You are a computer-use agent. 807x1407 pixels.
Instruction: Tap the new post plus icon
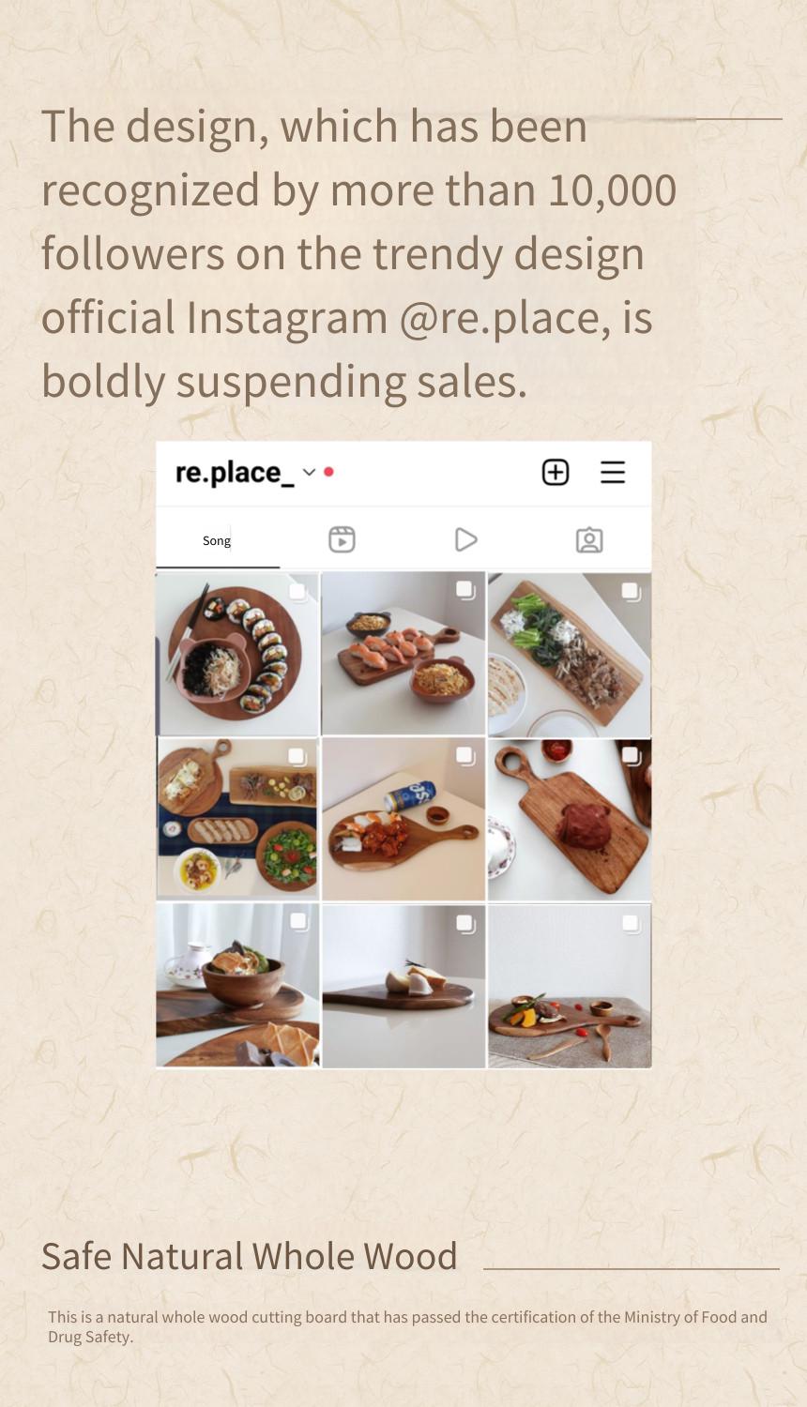(556, 472)
